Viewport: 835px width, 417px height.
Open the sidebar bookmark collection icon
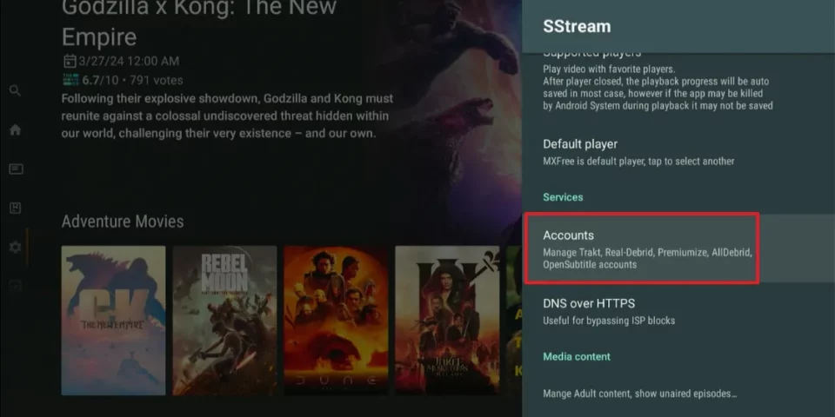[16, 208]
